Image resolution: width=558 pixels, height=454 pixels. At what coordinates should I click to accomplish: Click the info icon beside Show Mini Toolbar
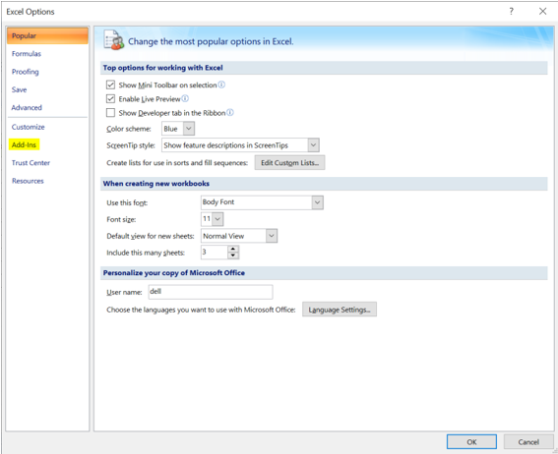[221, 85]
